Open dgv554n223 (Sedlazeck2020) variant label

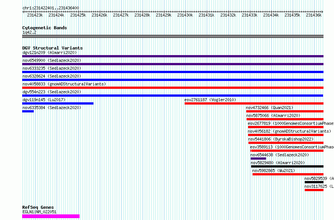[52, 92]
